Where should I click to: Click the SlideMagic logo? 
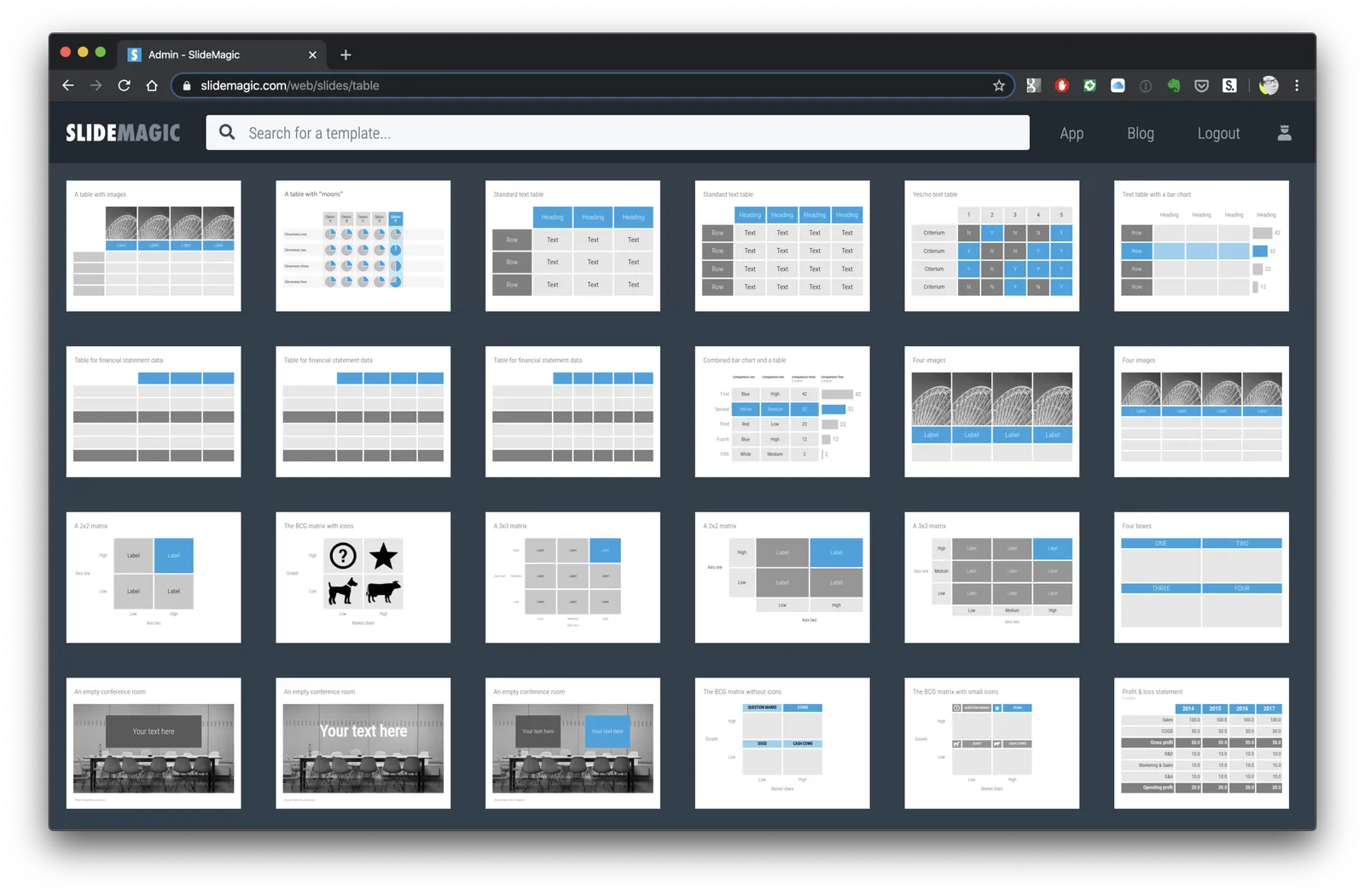coord(123,133)
